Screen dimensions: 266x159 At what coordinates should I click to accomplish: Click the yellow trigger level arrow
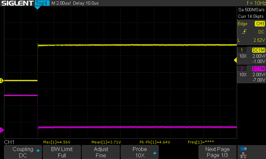(235, 60)
